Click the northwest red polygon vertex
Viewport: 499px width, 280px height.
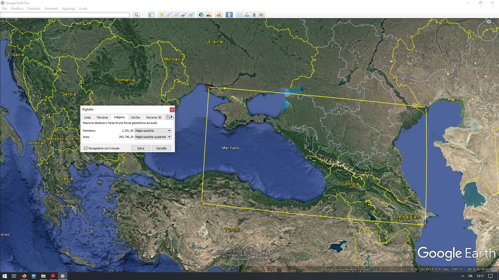pos(209,87)
